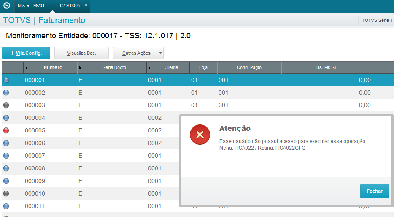Click gray status icon of row 000010

pos(6,193)
